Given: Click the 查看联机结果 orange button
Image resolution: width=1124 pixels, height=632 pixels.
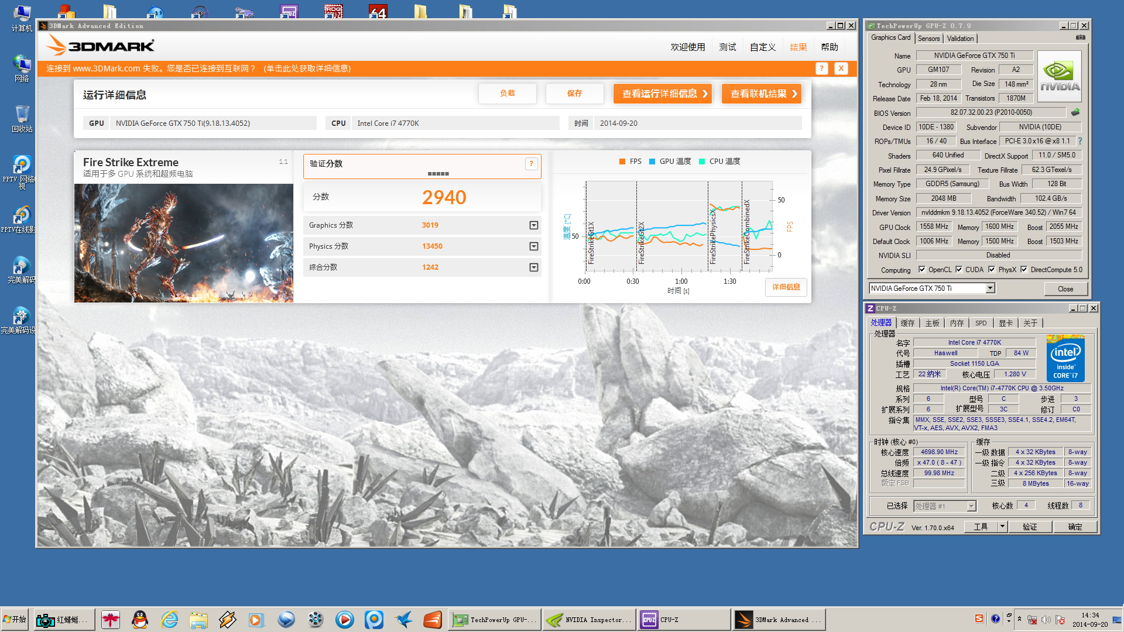Looking at the screenshot, I should (762, 94).
